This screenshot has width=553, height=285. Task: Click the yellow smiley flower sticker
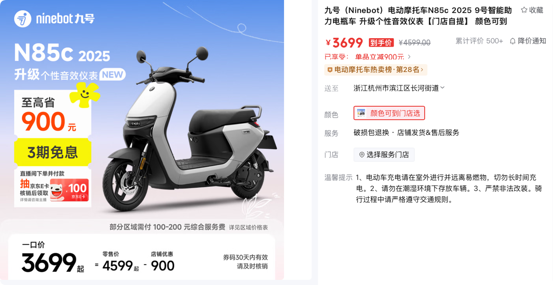[84, 94]
